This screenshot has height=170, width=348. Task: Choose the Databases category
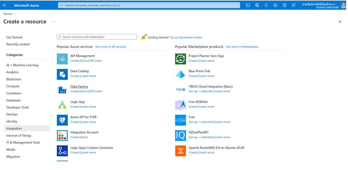pos(14,100)
